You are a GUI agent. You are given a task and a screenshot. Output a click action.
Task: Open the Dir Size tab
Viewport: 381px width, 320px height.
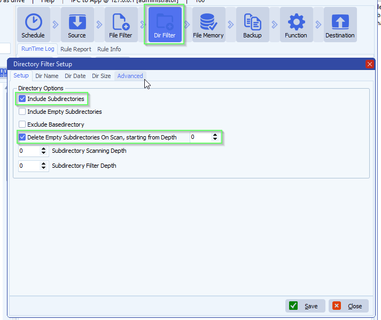(x=102, y=76)
